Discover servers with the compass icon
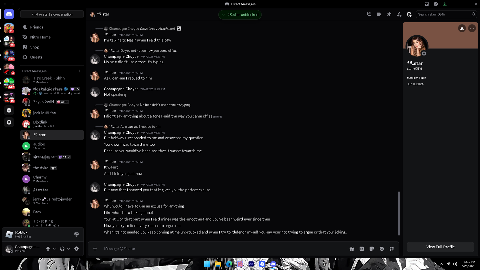This screenshot has width=480, height=270. 9,122
